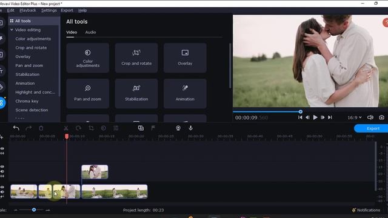Add a marker with the flag icon

tap(153, 128)
